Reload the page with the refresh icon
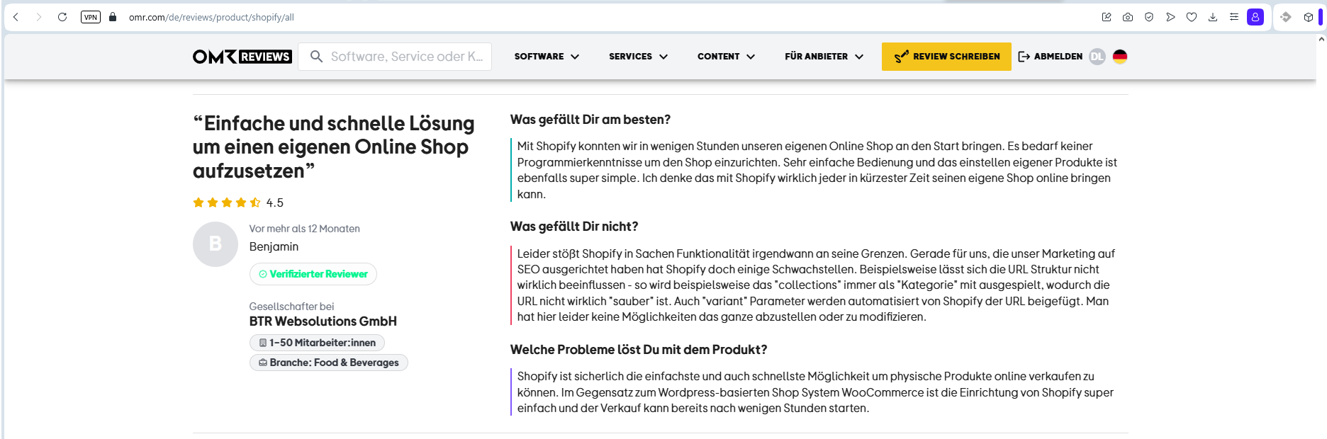This screenshot has height=439, width=1327. (62, 17)
